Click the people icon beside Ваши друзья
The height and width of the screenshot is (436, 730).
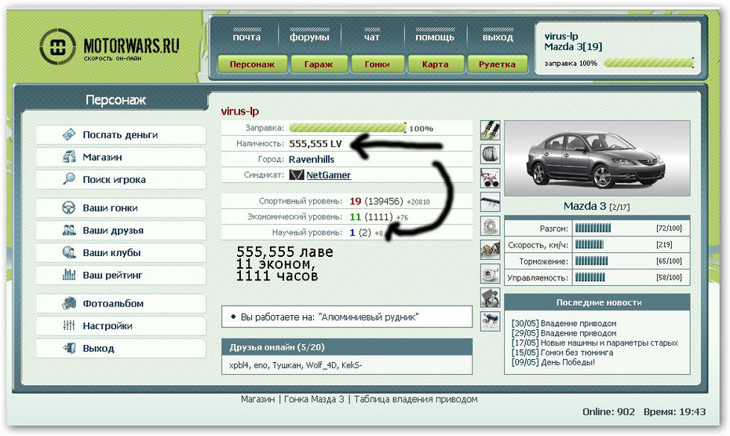[69, 230]
